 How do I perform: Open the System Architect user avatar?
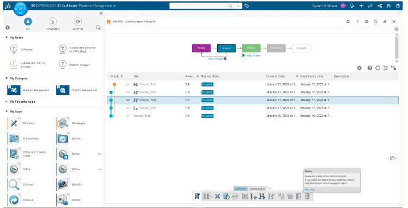tap(343, 6)
